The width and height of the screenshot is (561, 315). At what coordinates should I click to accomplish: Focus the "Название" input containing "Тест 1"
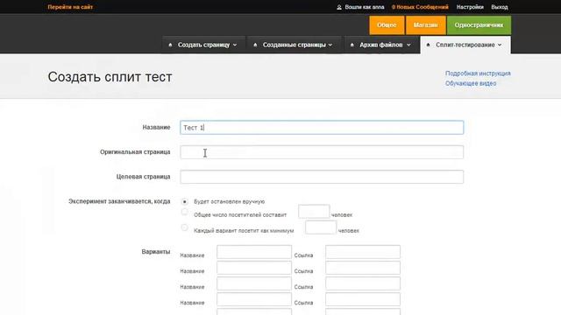pyautogui.click(x=322, y=128)
